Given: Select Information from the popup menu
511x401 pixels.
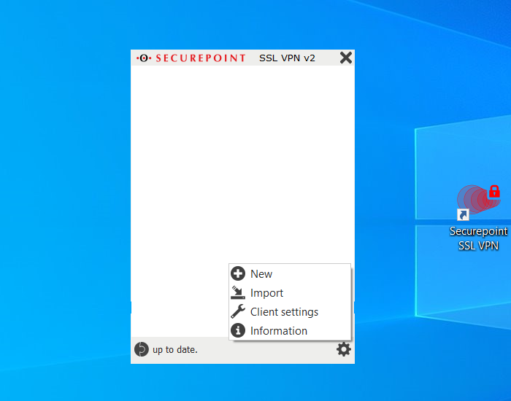Looking at the screenshot, I should [279, 331].
